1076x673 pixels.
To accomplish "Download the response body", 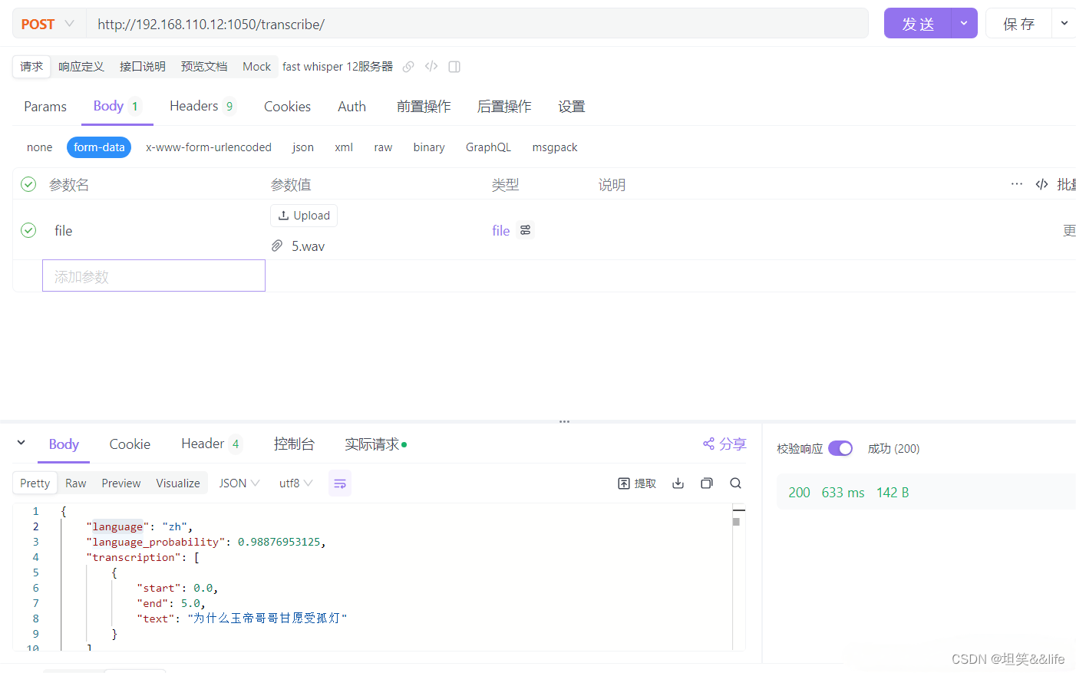I will coord(678,483).
